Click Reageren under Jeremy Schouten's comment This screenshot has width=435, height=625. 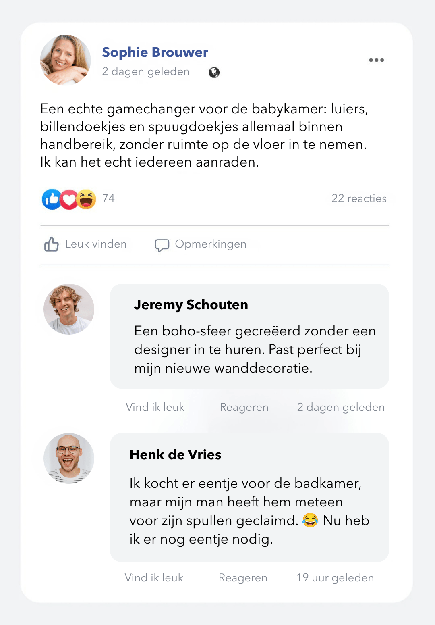(x=244, y=407)
